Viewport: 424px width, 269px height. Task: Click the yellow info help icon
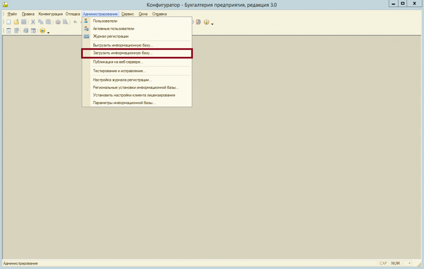(x=206, y=22)
